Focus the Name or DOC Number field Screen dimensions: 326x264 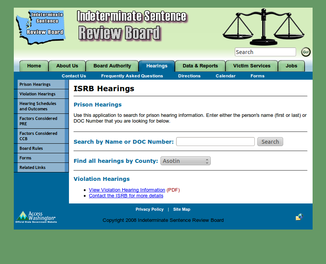[215, 142]
